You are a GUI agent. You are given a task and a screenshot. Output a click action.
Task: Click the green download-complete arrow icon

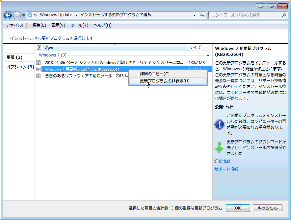pos(219,147)
